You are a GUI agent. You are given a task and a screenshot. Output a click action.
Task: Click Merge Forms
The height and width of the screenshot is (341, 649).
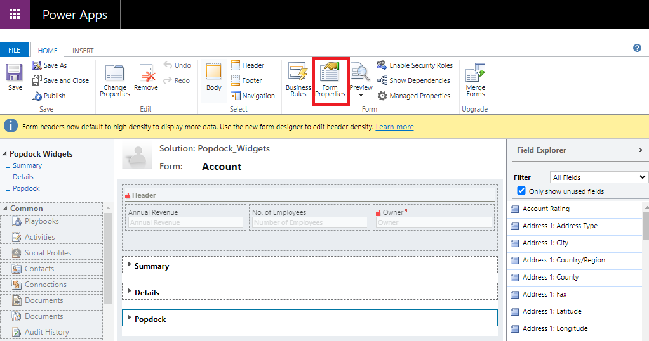click(475, 80)
